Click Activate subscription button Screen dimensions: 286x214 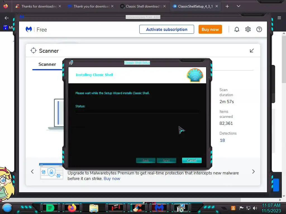[166, 29]
